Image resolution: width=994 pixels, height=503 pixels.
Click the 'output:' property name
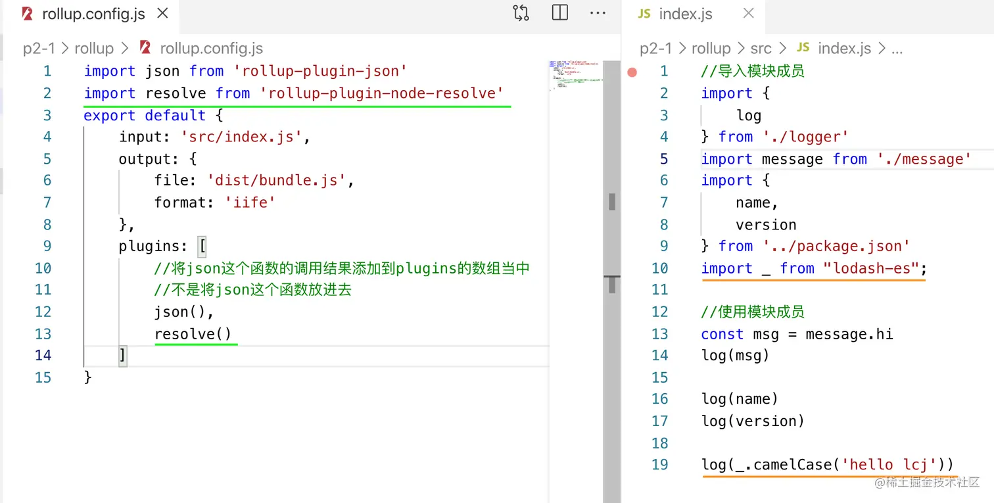coord(149,159)
